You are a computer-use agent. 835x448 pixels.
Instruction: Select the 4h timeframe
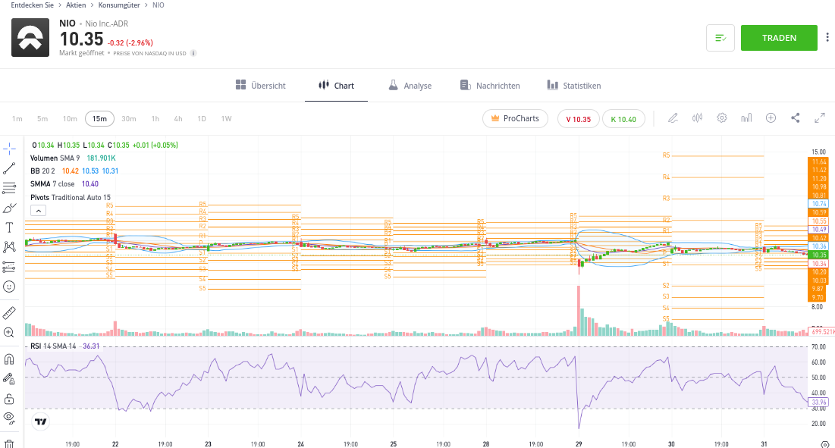coord(178,119)
